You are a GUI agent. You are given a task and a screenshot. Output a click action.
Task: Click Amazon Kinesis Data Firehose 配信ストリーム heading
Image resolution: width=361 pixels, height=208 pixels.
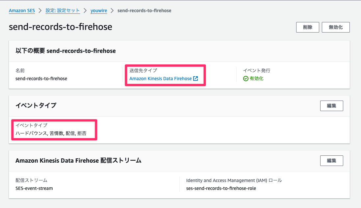pyautogui.click(x=78, y=160)
